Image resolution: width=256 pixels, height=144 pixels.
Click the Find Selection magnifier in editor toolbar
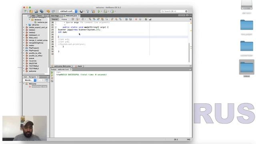[x=90, y=19]
